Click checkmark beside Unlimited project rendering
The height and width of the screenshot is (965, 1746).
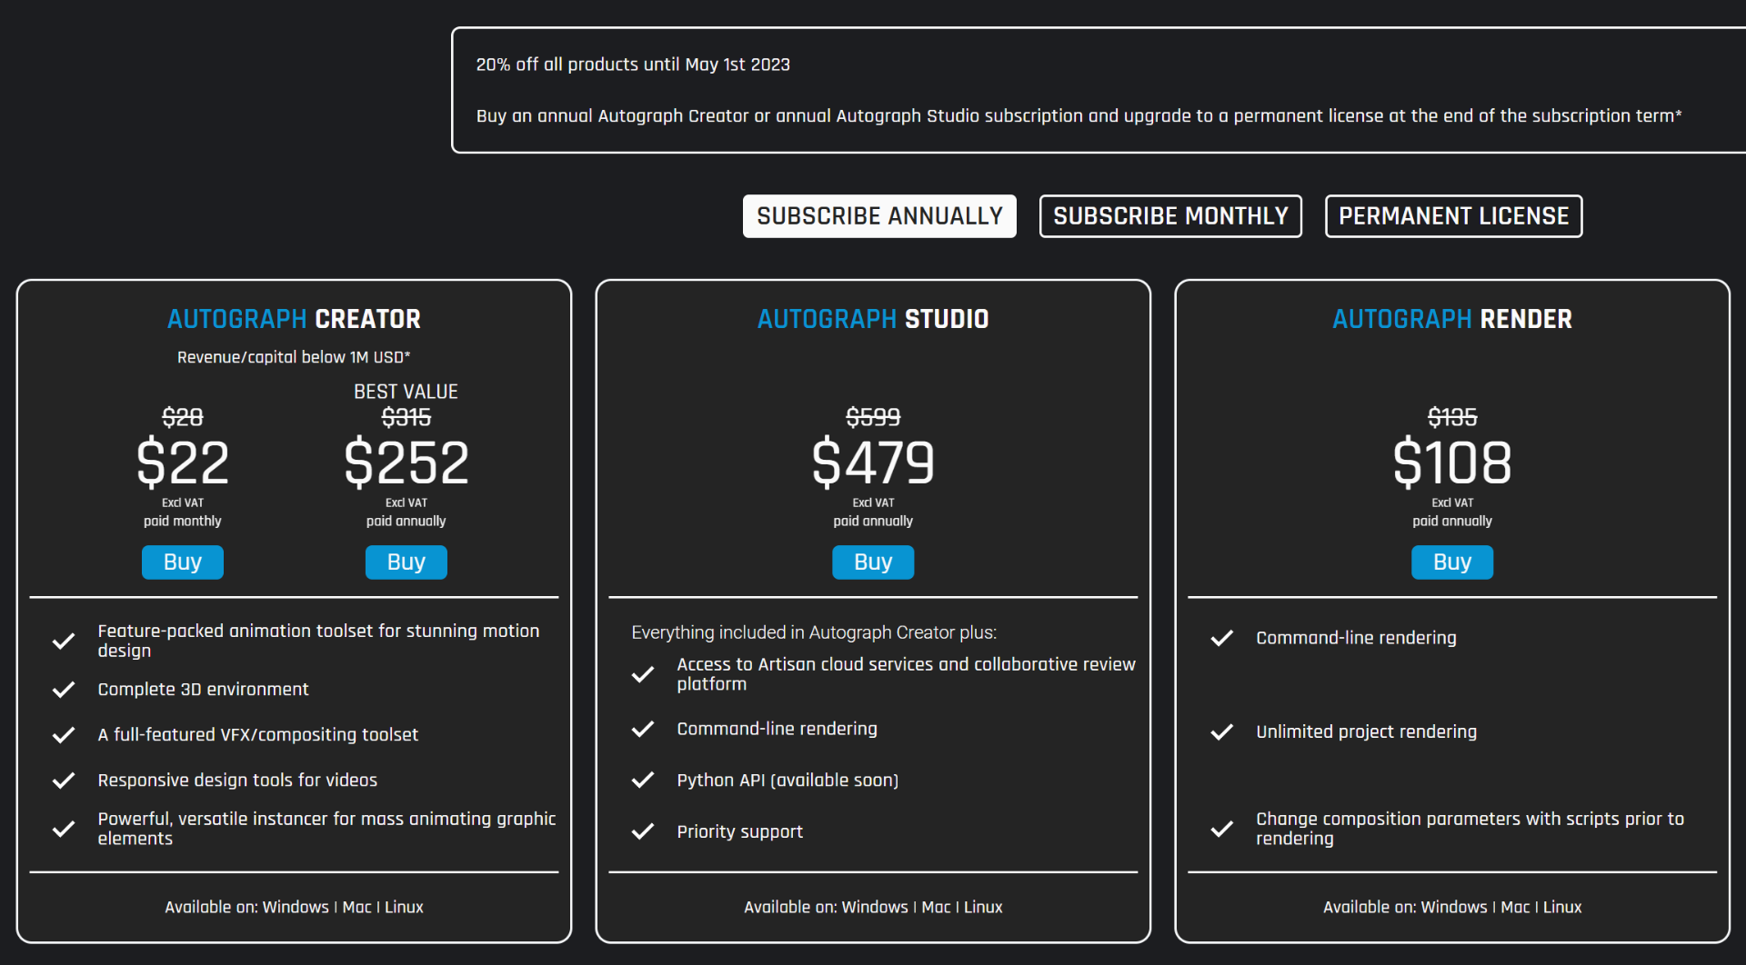(1222, 731)
